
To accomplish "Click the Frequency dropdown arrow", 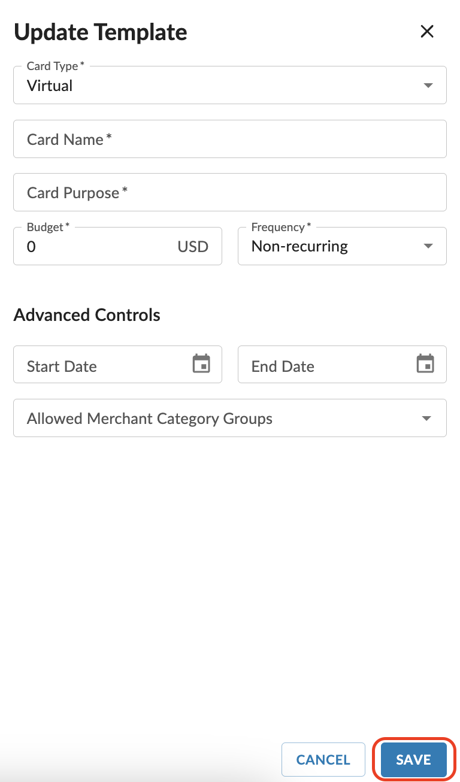I will pos(428,246).
